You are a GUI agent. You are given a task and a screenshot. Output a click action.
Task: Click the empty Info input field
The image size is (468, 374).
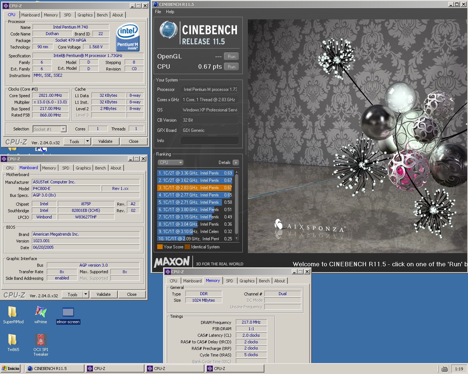(x=210, y=141)
